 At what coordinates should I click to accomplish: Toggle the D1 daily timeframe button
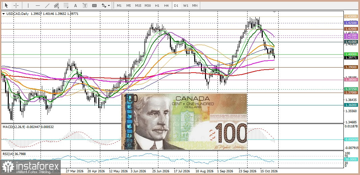[x=176, y=5]
